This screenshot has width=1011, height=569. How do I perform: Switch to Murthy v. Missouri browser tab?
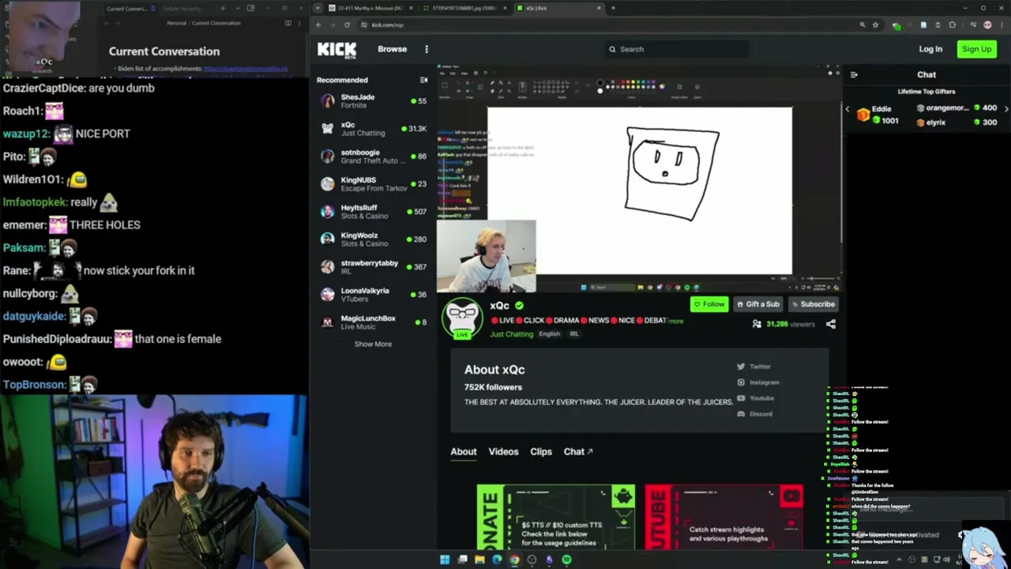click(370, 8)
